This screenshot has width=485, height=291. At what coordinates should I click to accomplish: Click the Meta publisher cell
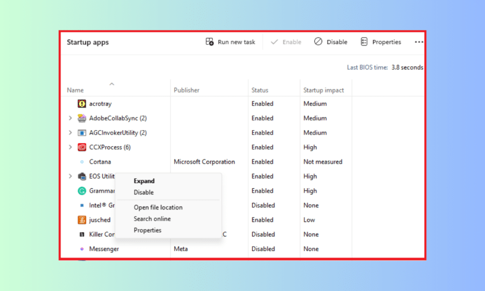(181, 249)
